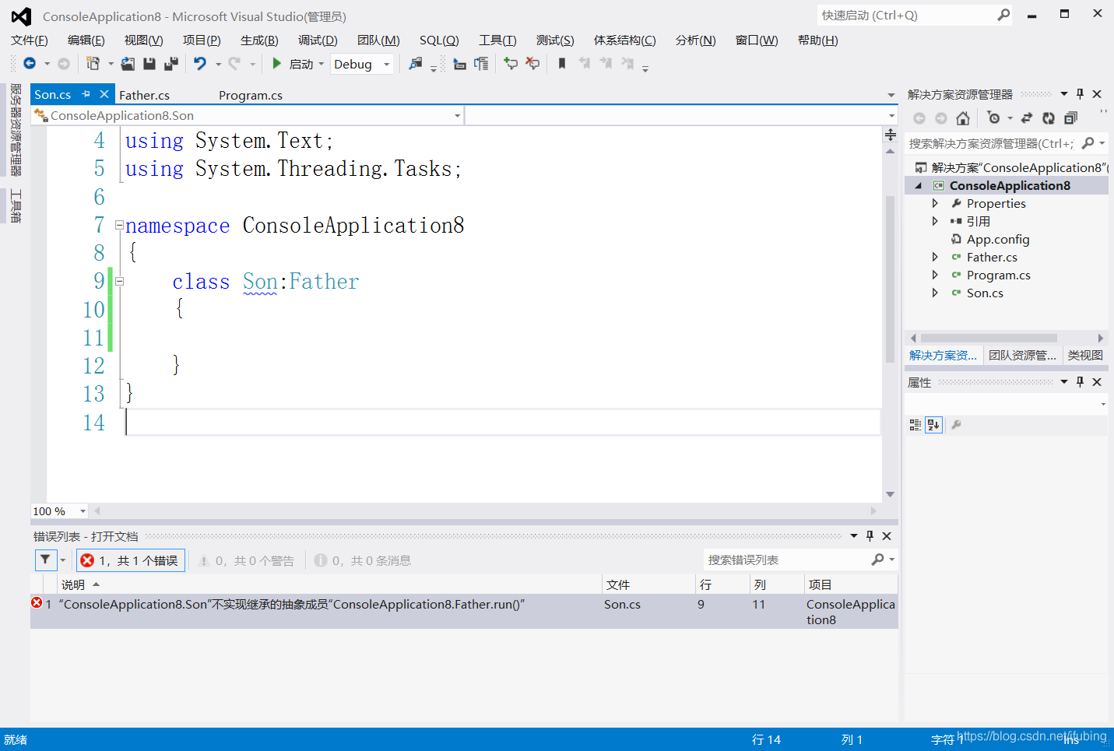Screen dimensions: 1114x751
Task: Switch to the 团队资源管... panel tab
Action: point(1022,355)
